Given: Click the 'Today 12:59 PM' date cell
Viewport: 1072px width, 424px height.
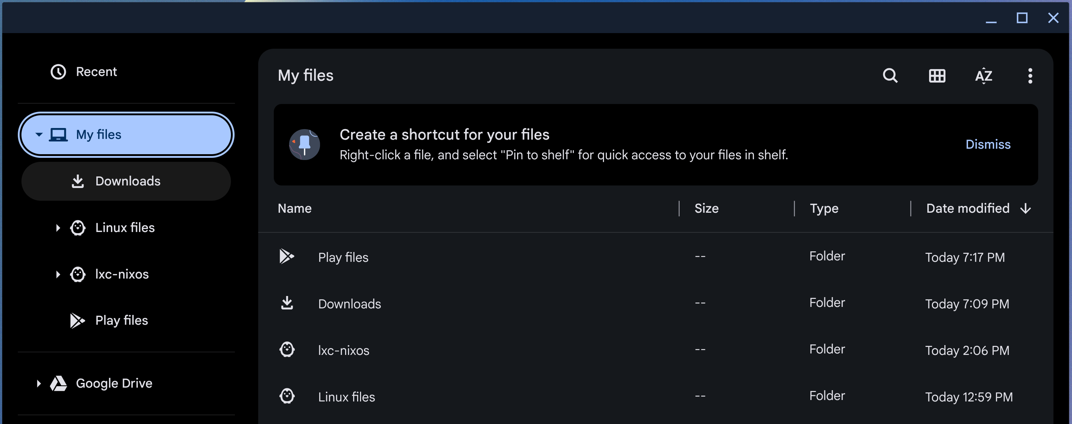Looking at the screenshot, I should [969, 397].
